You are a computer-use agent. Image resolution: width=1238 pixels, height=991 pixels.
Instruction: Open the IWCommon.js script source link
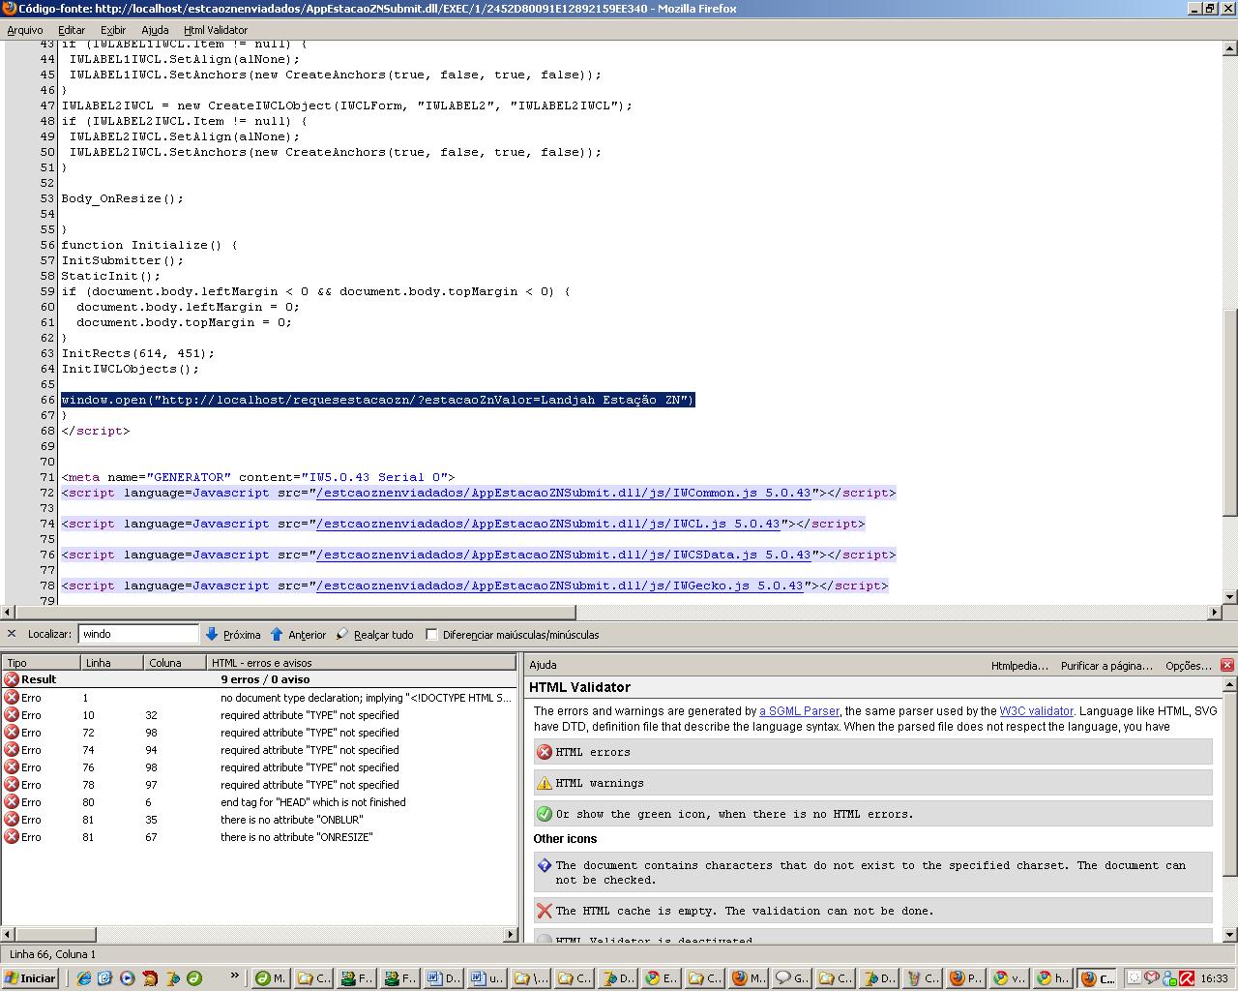tap(564, 493)
